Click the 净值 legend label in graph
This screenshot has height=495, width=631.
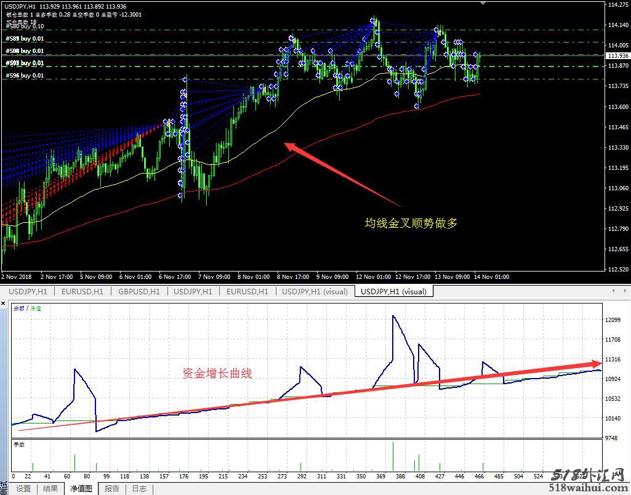[x=35, y=308]
